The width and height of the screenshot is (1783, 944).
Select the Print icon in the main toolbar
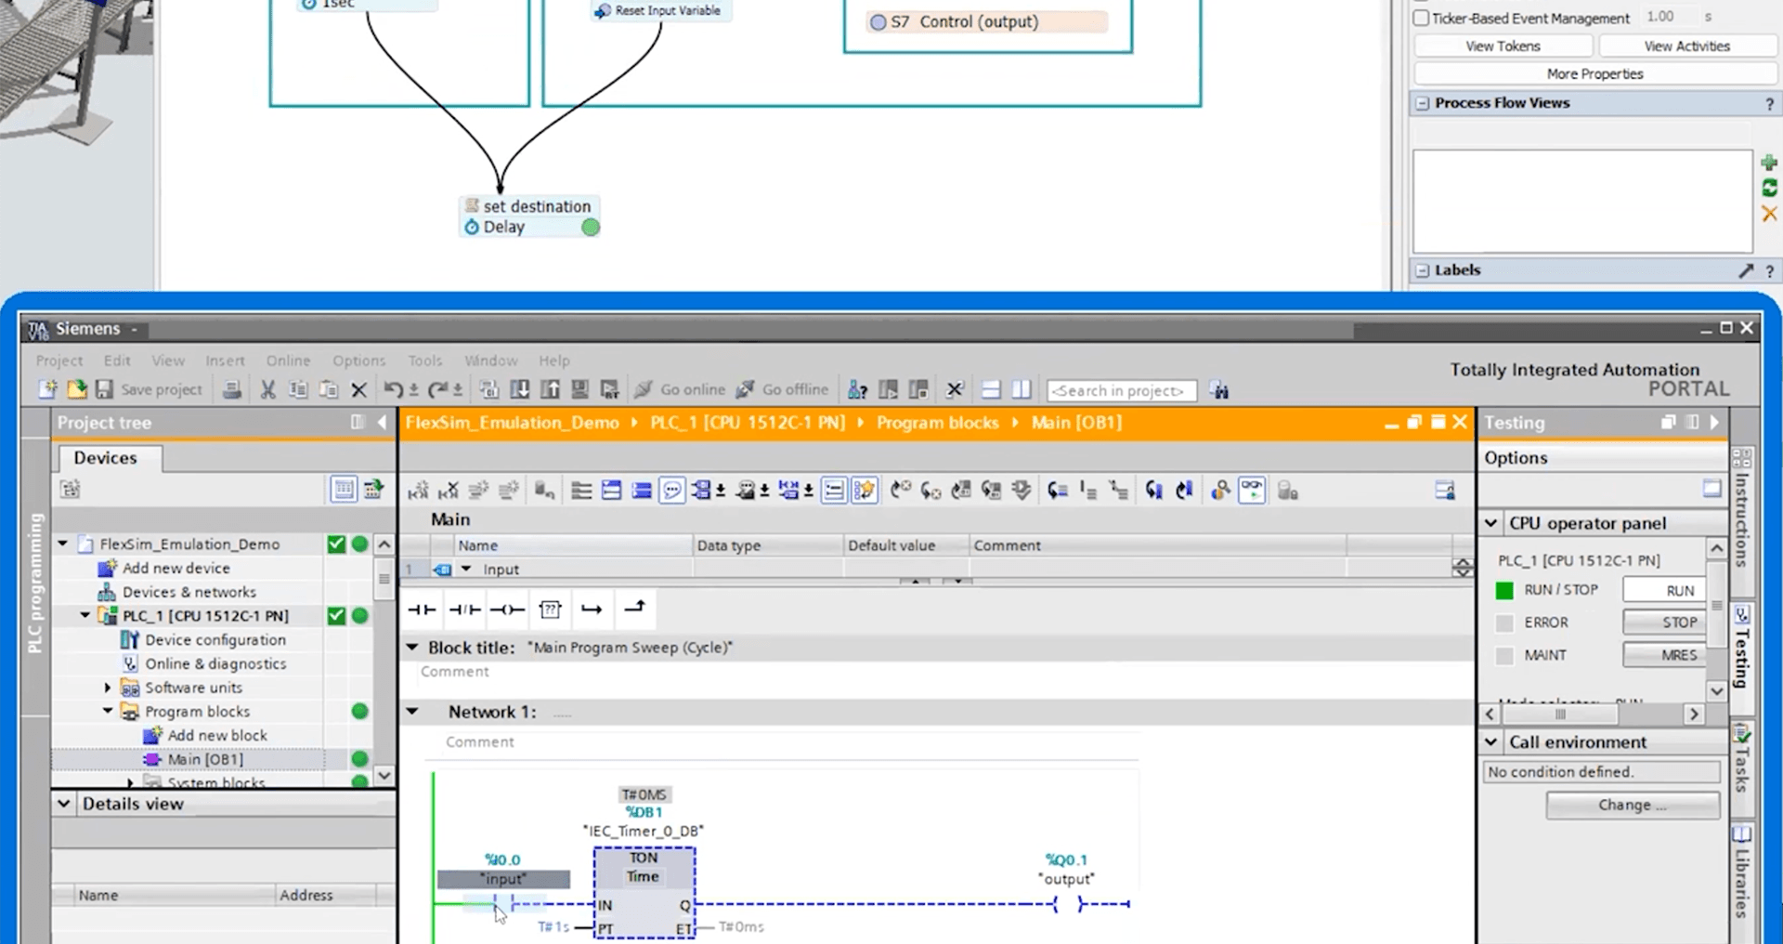coord(231,389)
